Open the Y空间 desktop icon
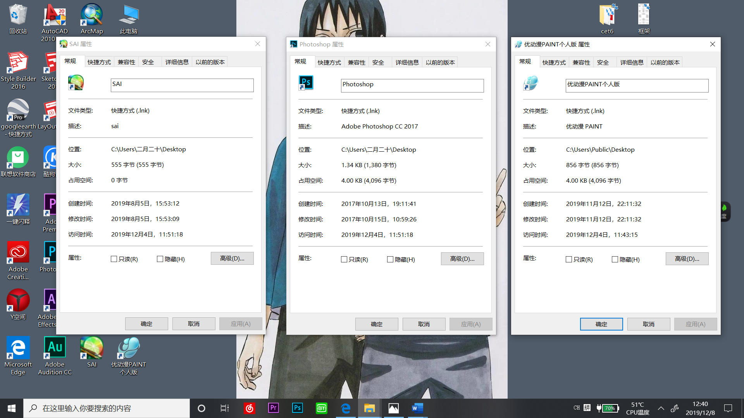 18,305
